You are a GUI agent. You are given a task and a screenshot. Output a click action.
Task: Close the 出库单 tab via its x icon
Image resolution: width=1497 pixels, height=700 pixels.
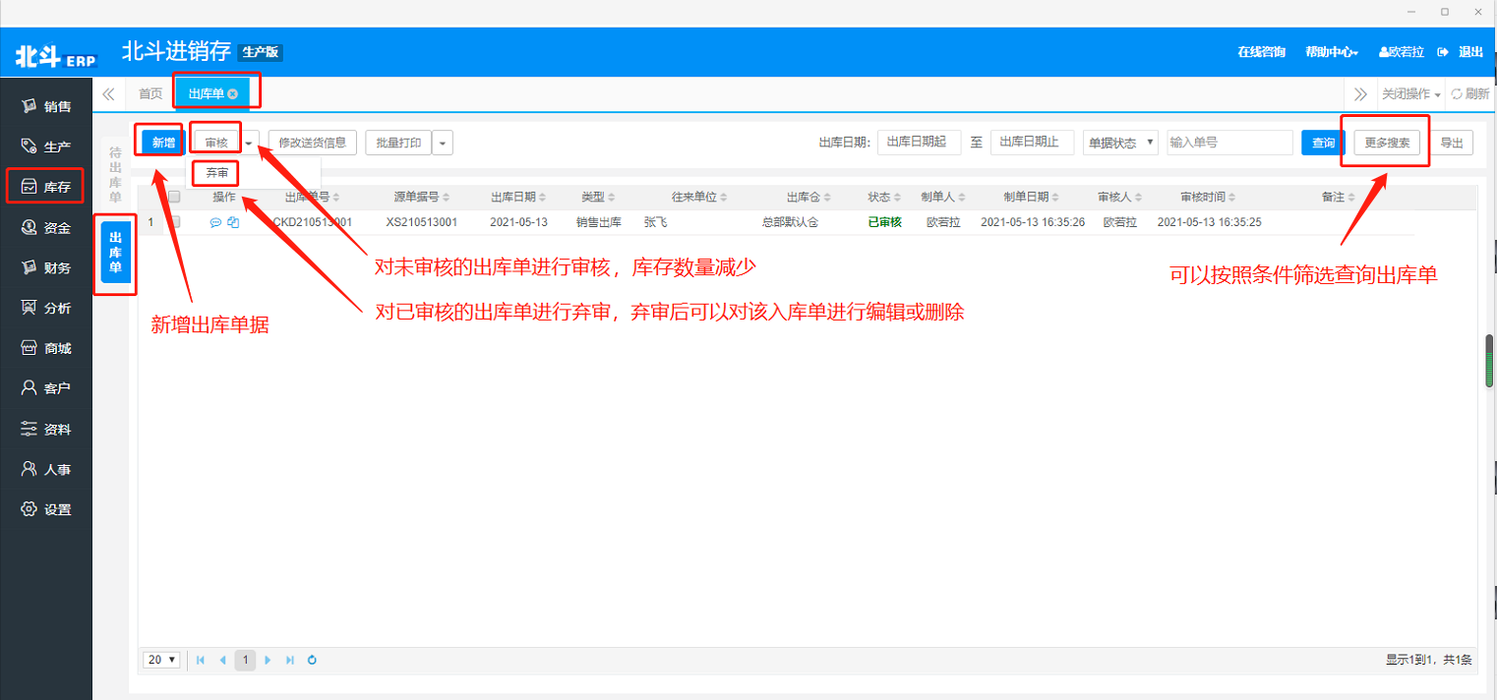233,94
